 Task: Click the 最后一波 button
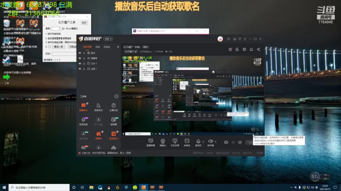(x=58, y=47)
